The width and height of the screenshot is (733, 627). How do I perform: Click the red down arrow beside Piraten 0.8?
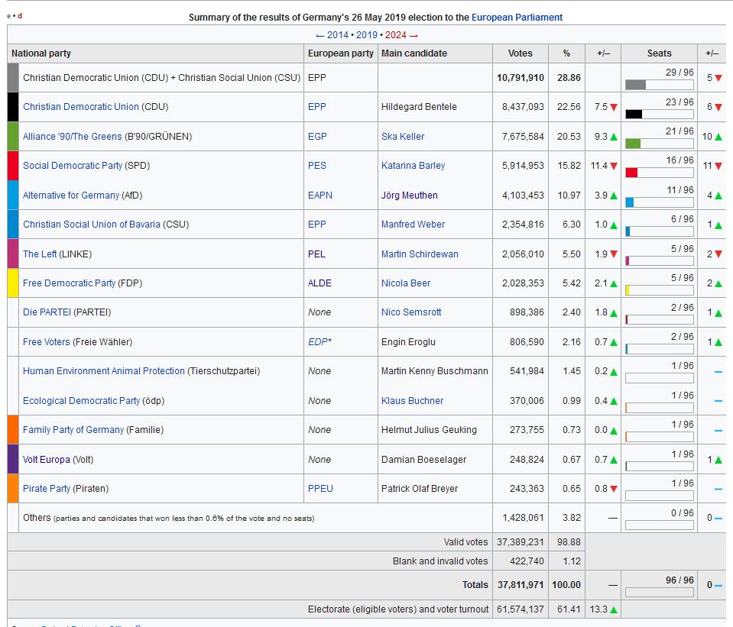click(x=614, y=490)
